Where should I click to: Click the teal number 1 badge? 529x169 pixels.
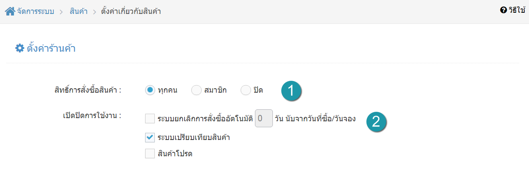tap(291, 91)
